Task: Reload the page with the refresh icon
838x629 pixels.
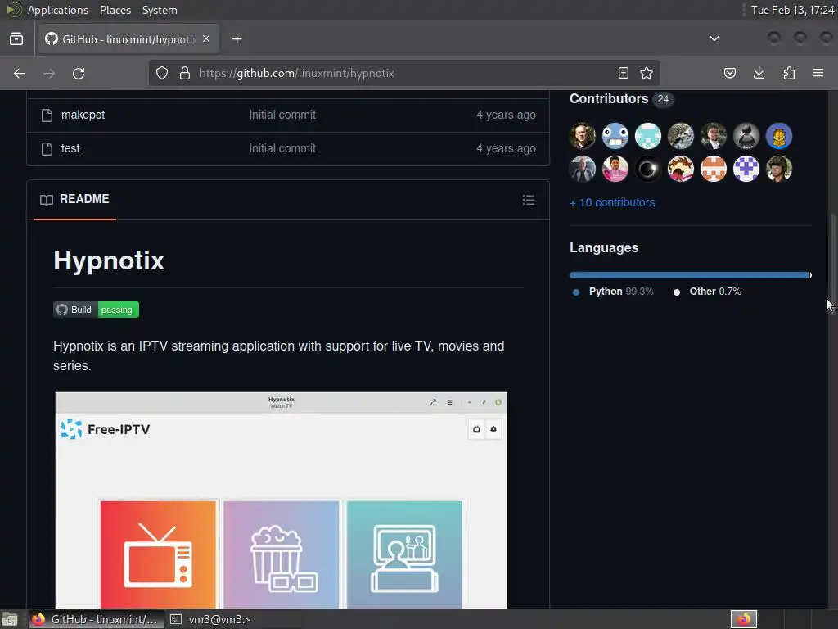Action: click(x=79, y=73)
